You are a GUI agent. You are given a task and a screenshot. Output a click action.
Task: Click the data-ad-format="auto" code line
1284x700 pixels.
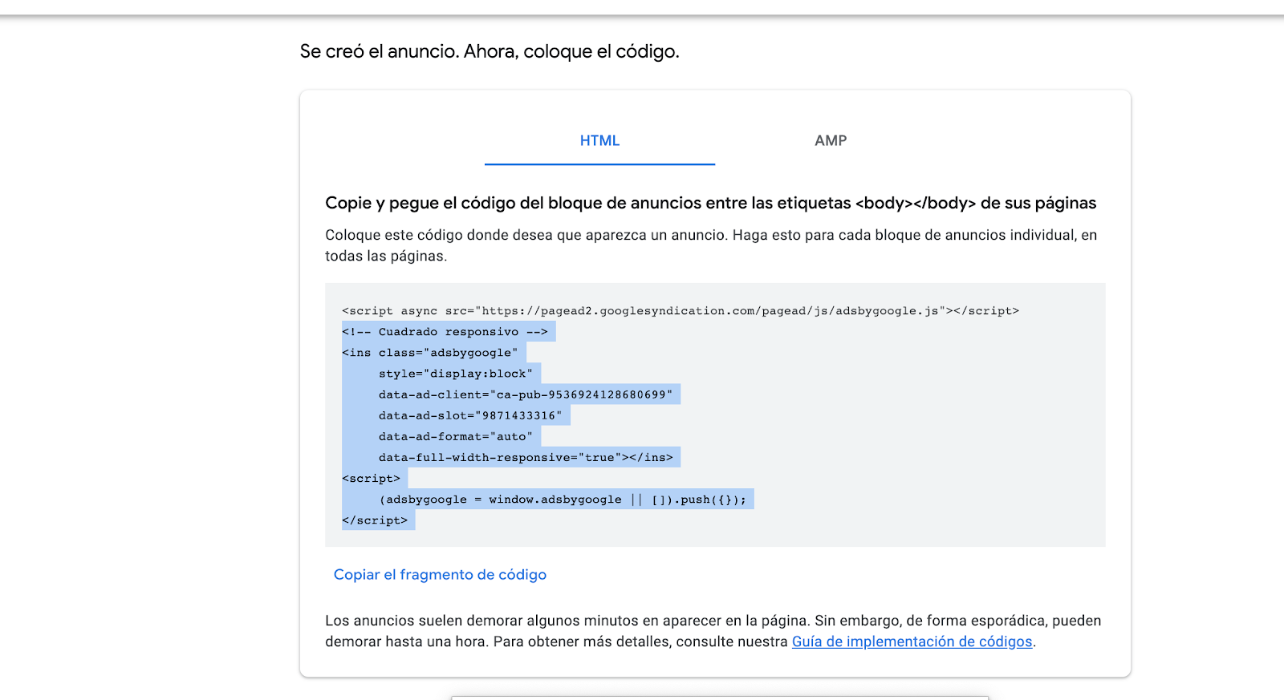click(x=455, y=436)
